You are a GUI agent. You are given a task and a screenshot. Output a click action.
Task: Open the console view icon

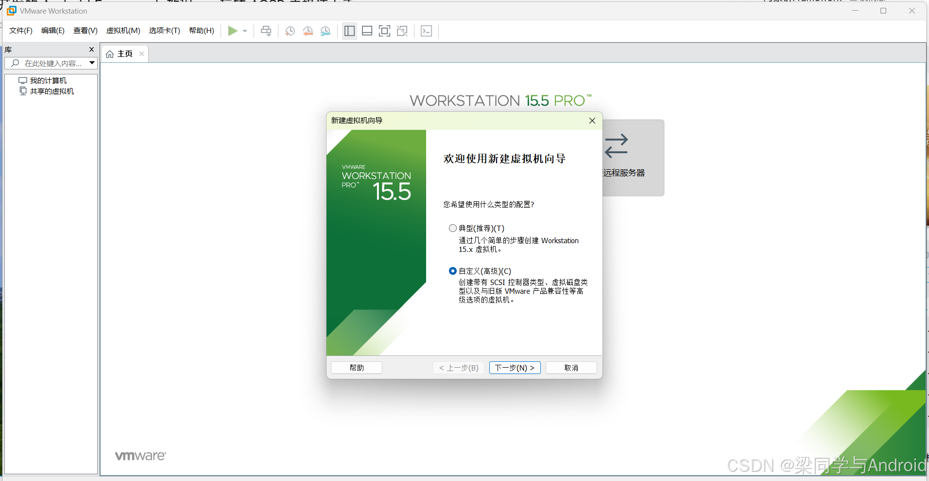[x=427, y=31]
